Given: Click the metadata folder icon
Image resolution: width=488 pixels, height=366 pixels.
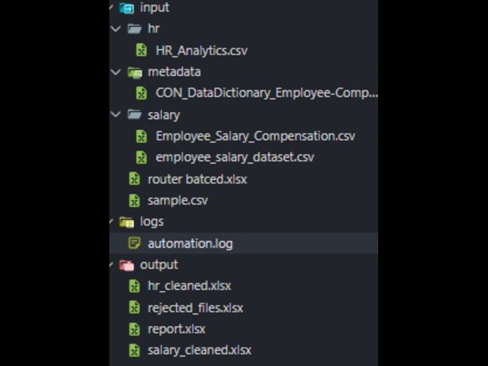Looking at the screenshot, I should tap(135, 72).
